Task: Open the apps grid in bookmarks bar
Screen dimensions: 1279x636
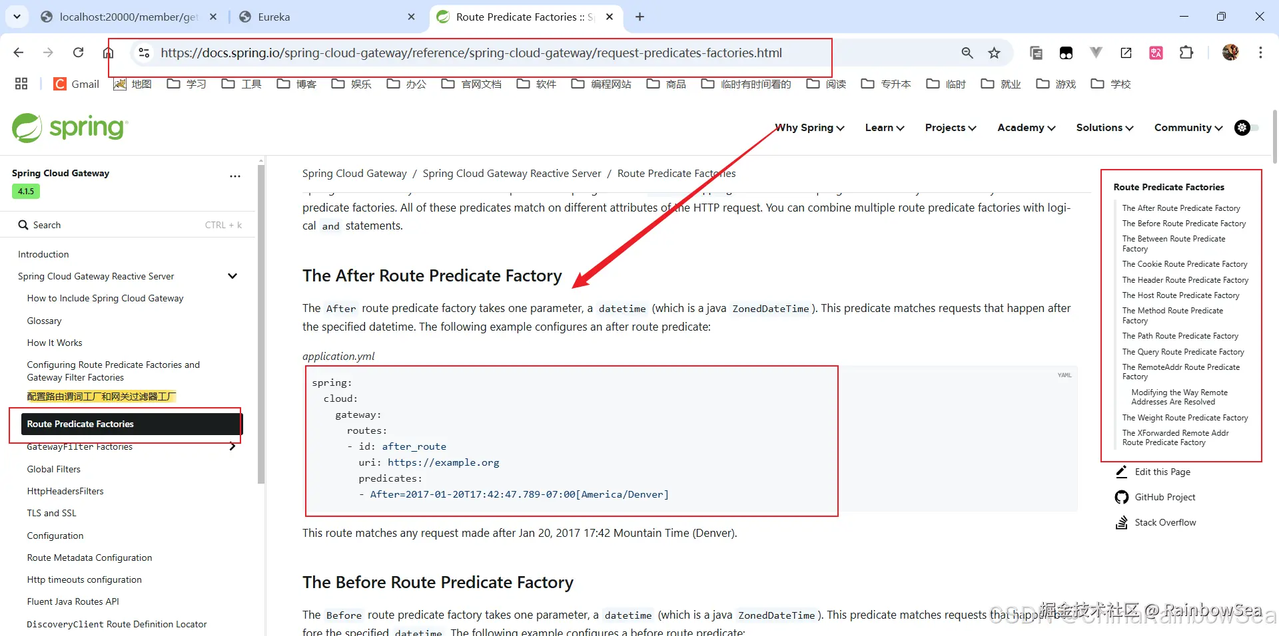Action: click(21, 84)
